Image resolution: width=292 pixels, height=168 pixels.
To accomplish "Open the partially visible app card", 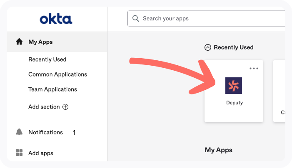I will [279, 91].
